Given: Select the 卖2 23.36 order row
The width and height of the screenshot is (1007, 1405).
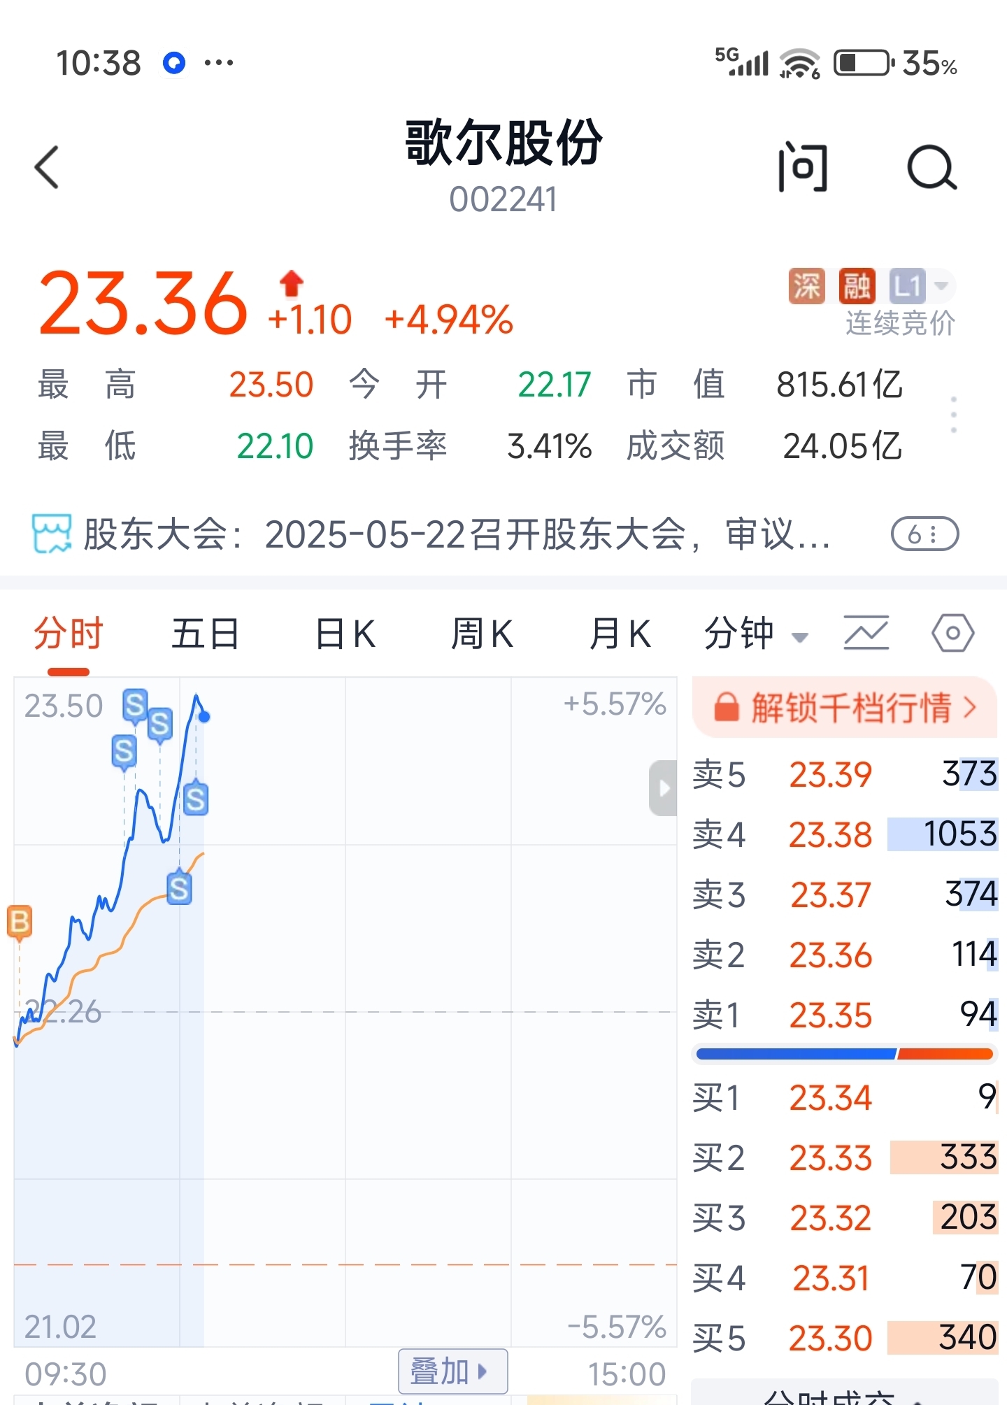Looking at the screenshot, I should [845, 955].
